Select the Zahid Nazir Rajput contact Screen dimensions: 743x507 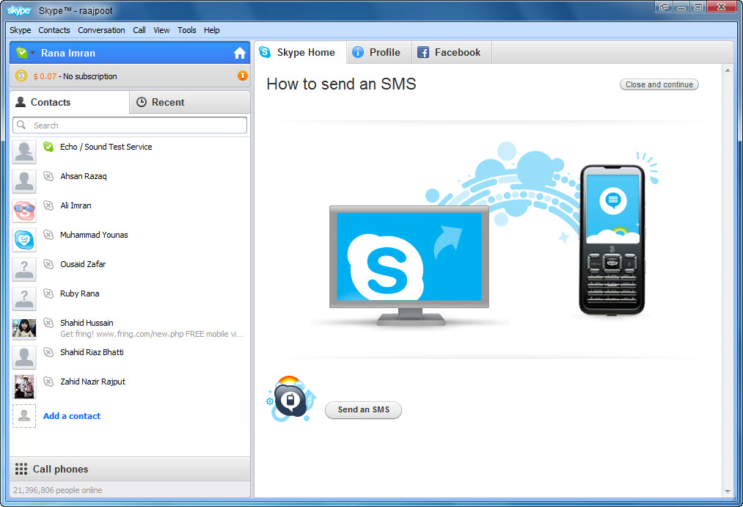point(130,387)
